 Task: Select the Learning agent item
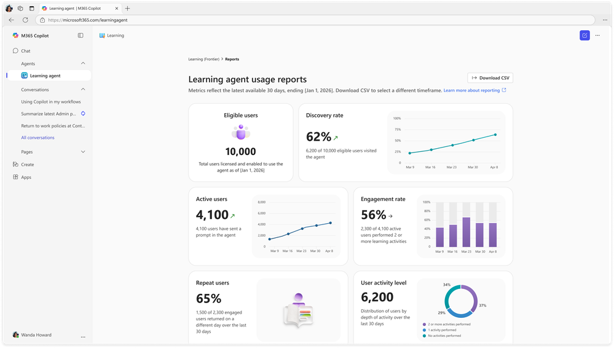tap(49, 76)
